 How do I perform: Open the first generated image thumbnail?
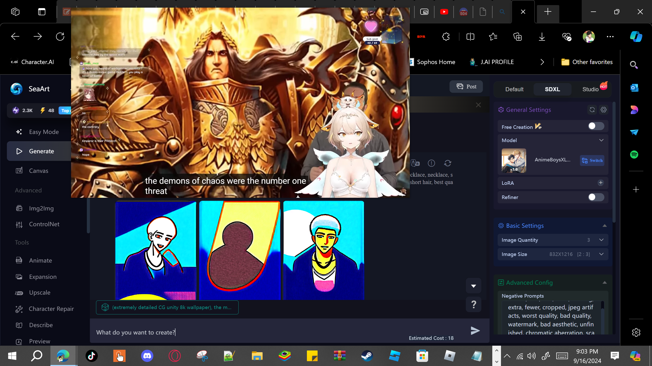pyautogui.click(x=156, y=250)
